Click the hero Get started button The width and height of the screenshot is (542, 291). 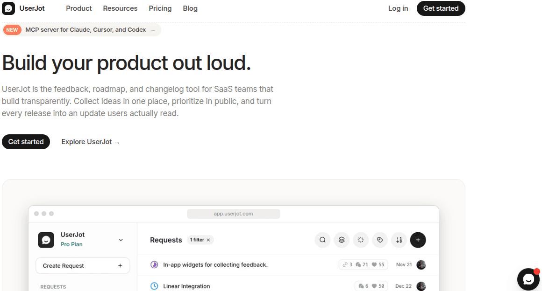(x=26, y=142)
